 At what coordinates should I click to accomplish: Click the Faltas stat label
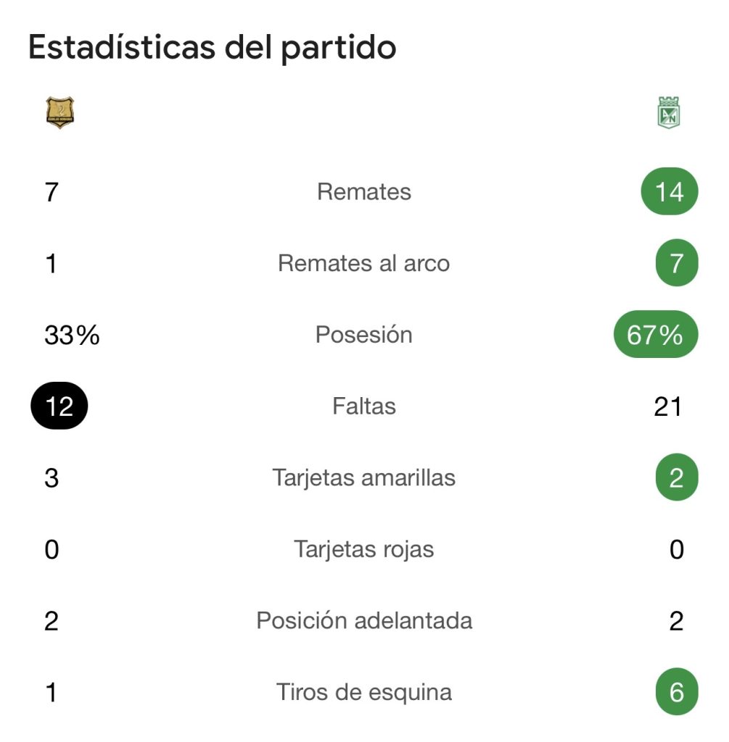(x=364, y=407)
